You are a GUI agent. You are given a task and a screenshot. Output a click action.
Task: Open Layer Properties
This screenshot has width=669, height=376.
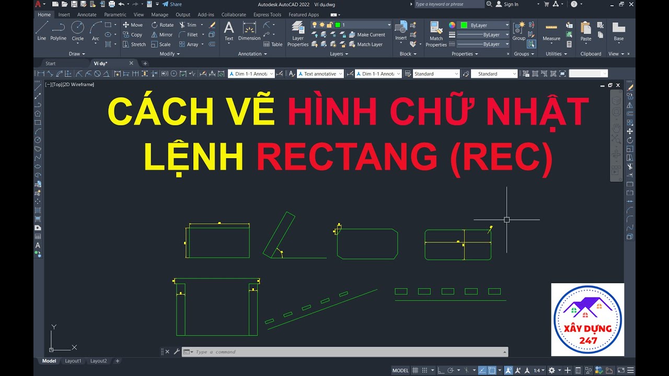coord(298,34)
